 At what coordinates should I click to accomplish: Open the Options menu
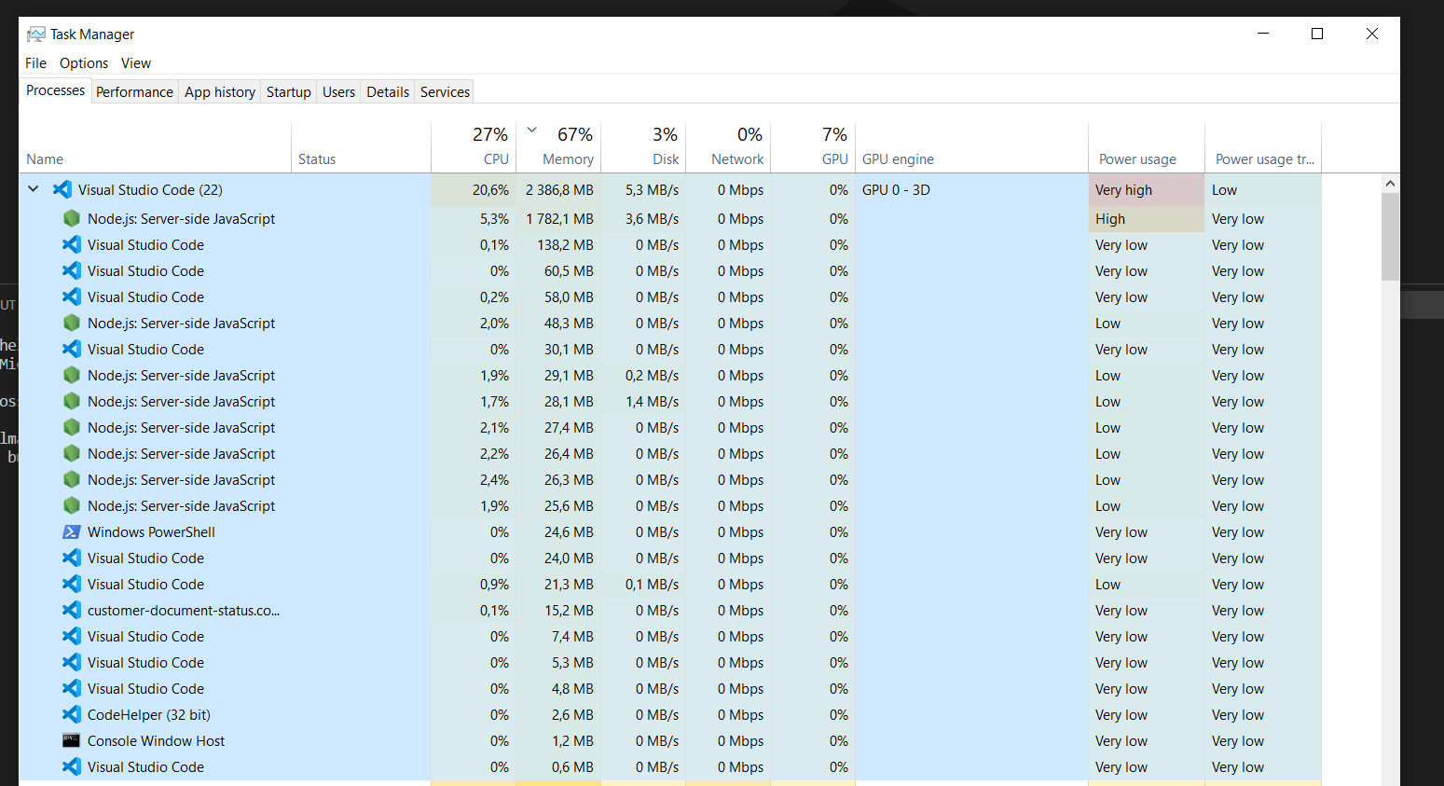84,62
